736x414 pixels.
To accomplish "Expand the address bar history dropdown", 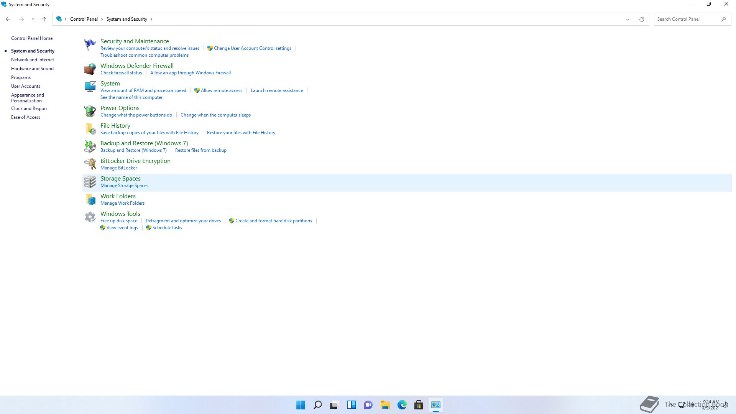I will 628,19.
